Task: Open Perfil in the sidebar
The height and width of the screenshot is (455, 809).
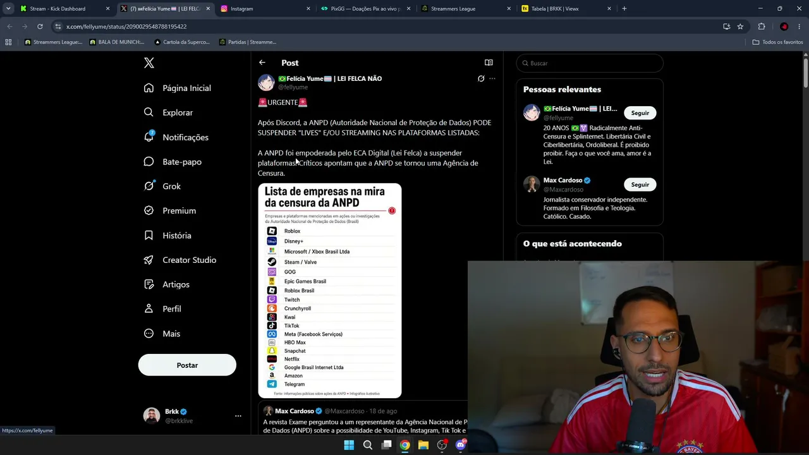Action: 163,309
